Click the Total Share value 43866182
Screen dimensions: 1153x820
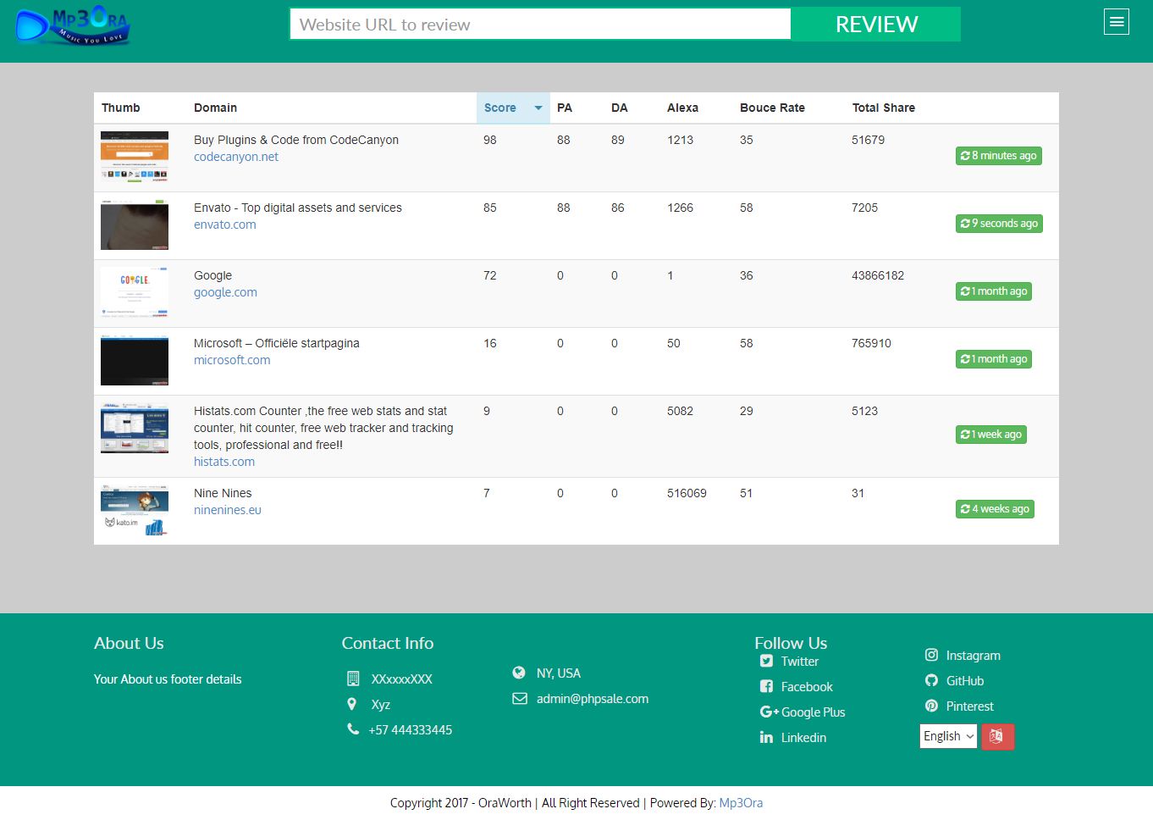click(878, 275)
